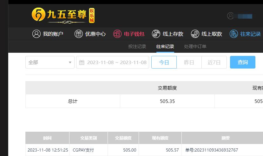Switch to the 投注记录 tab

pos(137,46)
